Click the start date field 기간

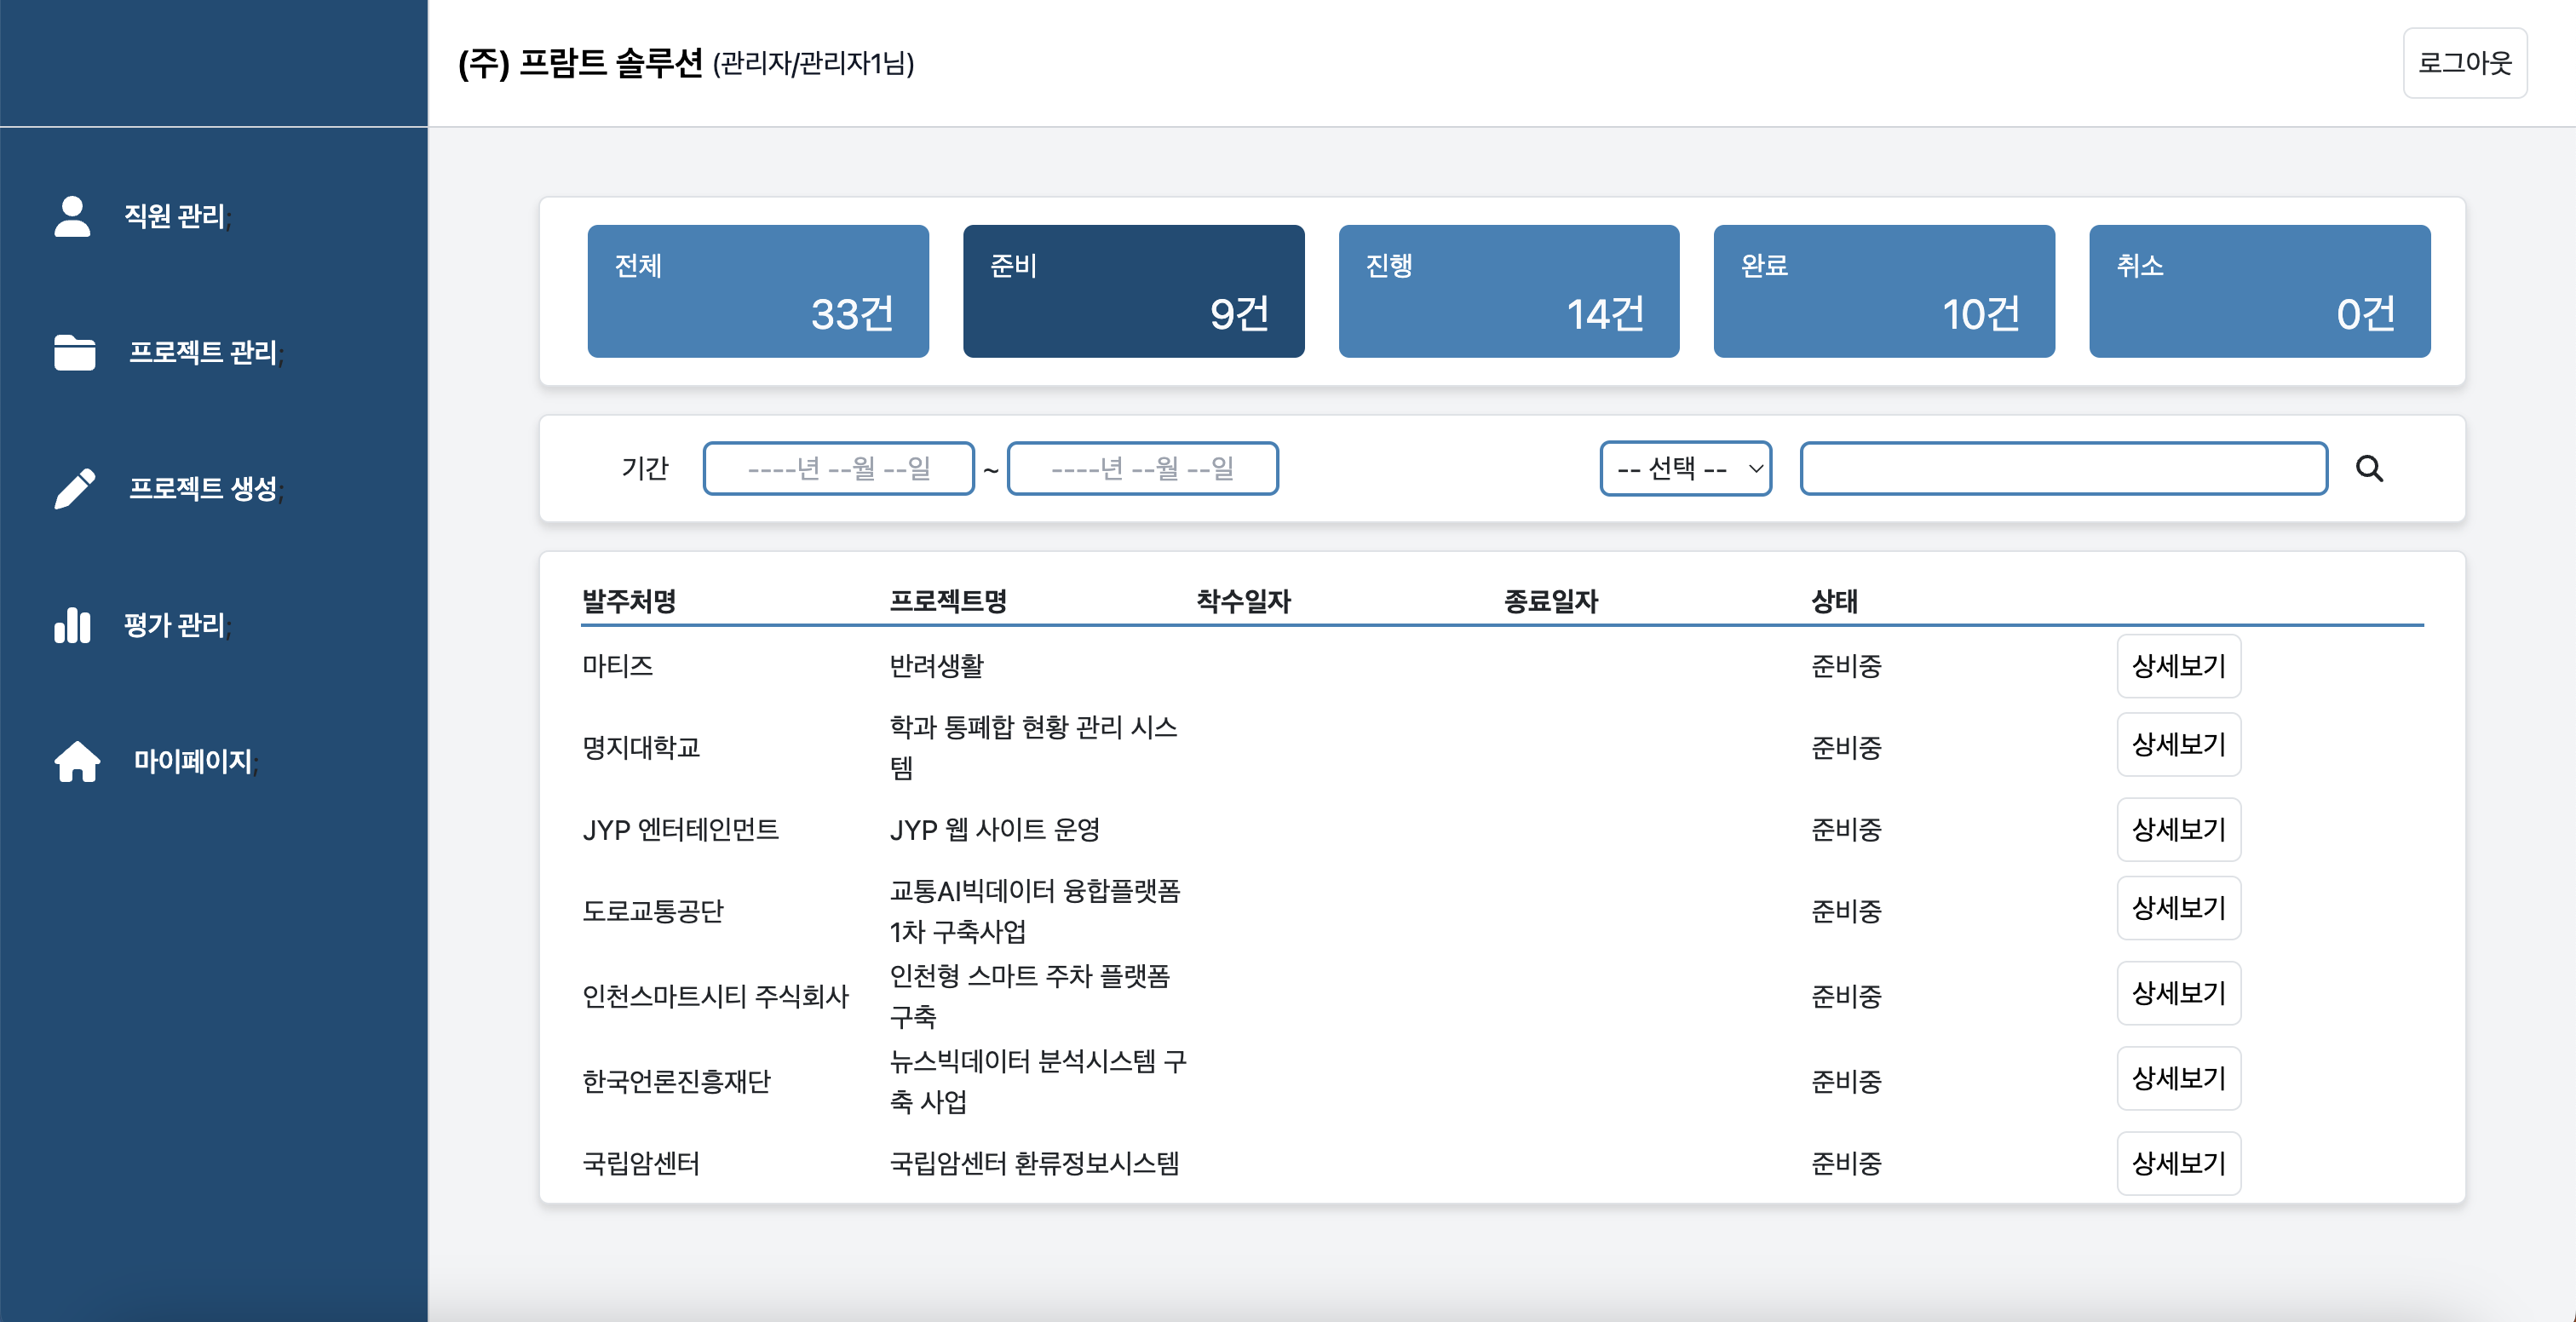point(838,468)
